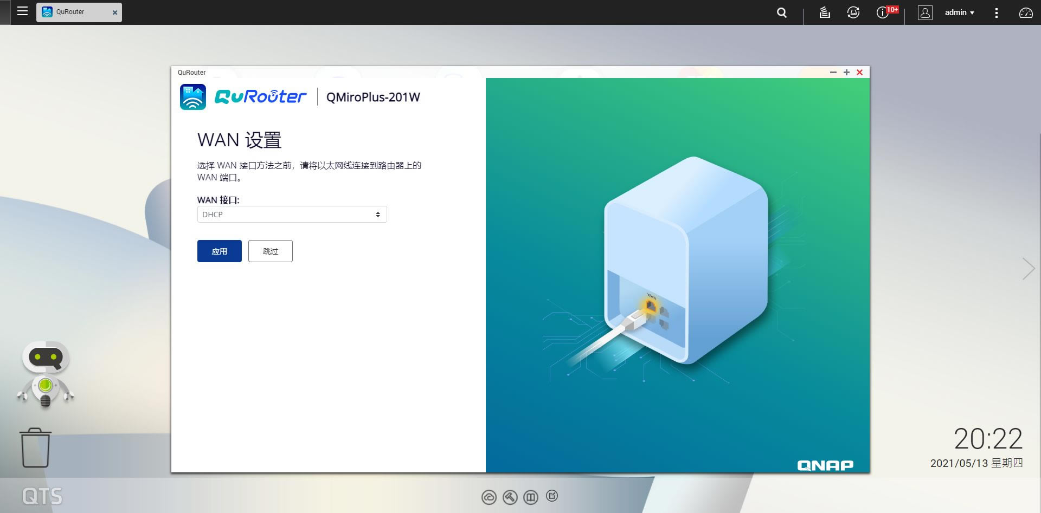Open the search magnifier in the top bar

click(x=781, y=12)
